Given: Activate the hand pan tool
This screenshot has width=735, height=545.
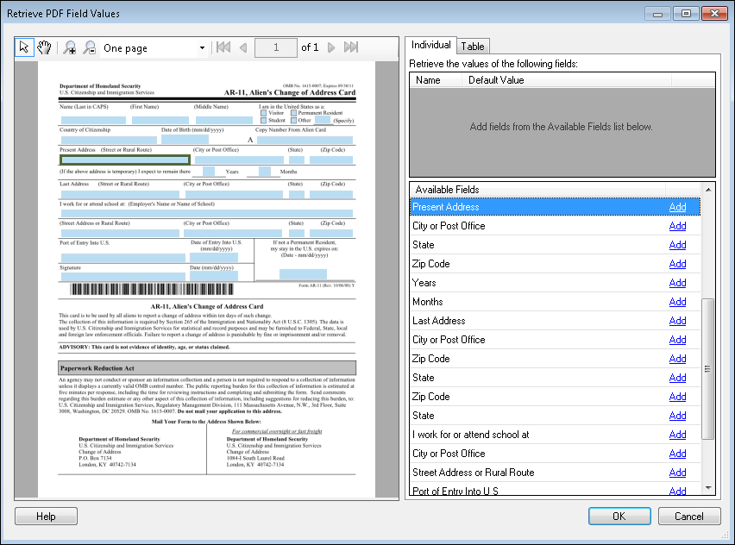Looking at the screenshot, I should 45,47.
